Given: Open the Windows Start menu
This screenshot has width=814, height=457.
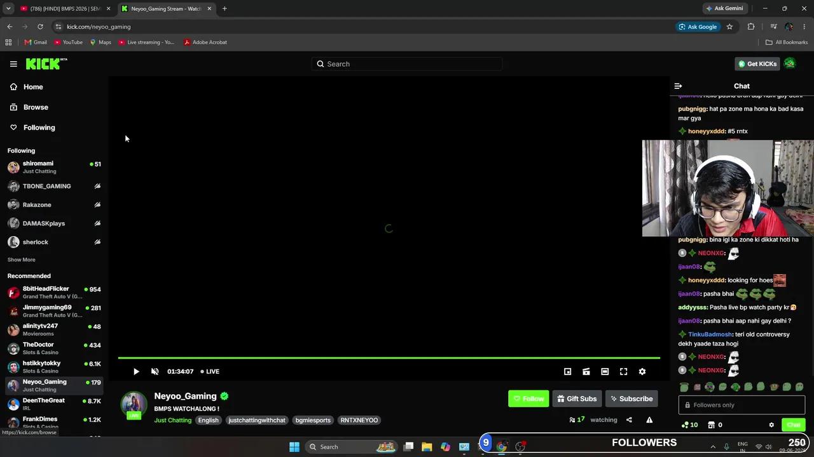Looking at the screenshot, I should (294, 447).
